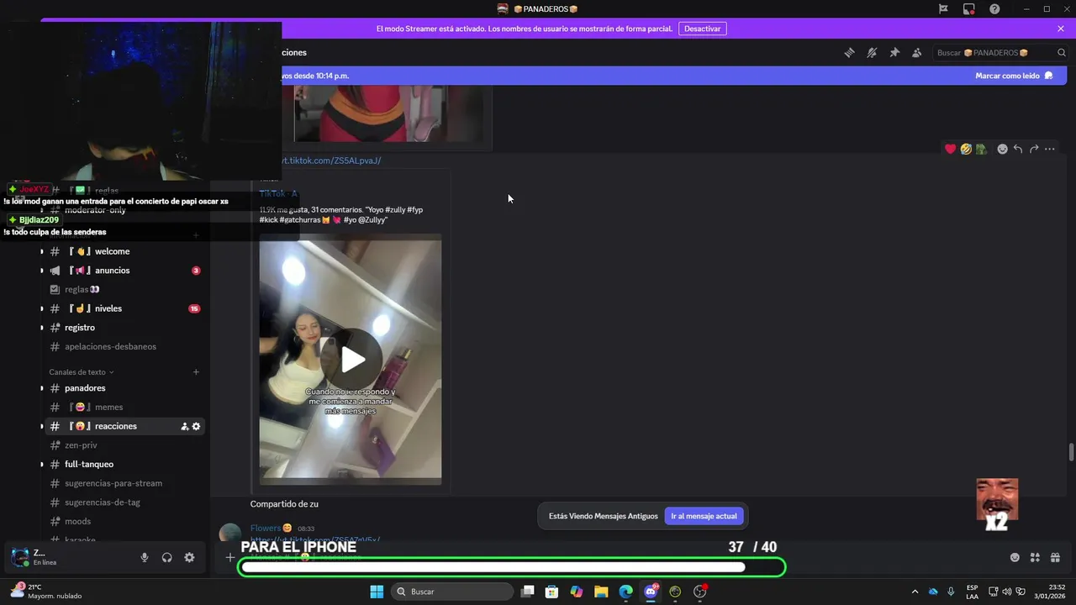Image resolution: width=1076 pixels, height=605 pixels.
Task: Select the zen-priv channel
Action: [x=124, y=445]
